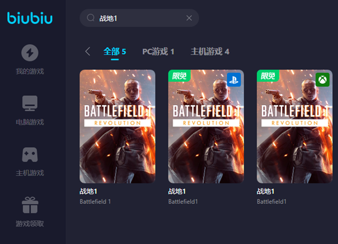Switch to the PC游戏 1 tab

pyautogui.click(x=158, y=52)
